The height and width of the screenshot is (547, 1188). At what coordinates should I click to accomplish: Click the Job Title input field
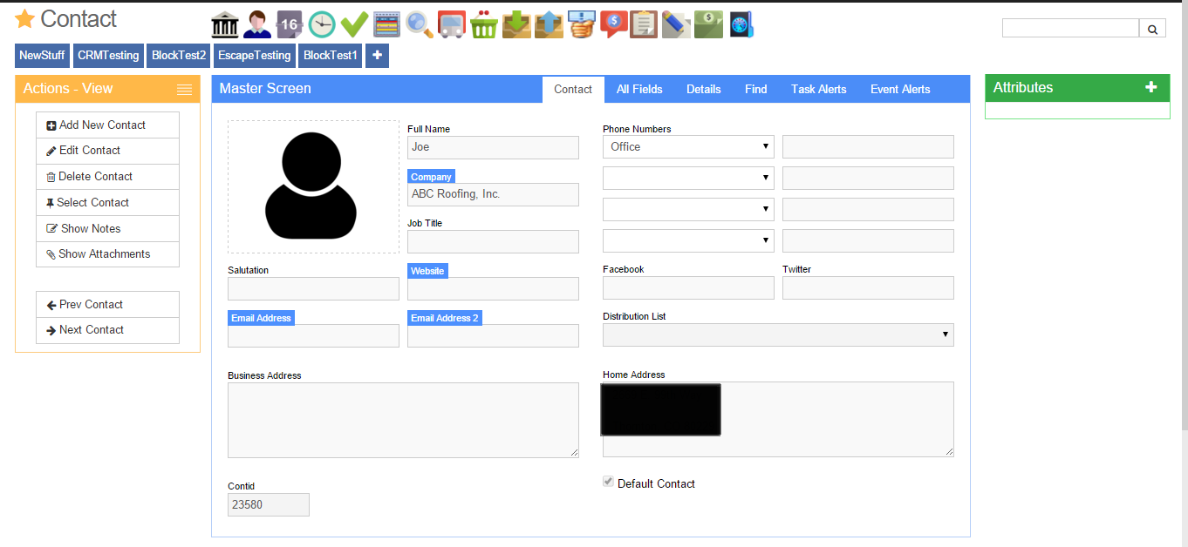point(493,241)
